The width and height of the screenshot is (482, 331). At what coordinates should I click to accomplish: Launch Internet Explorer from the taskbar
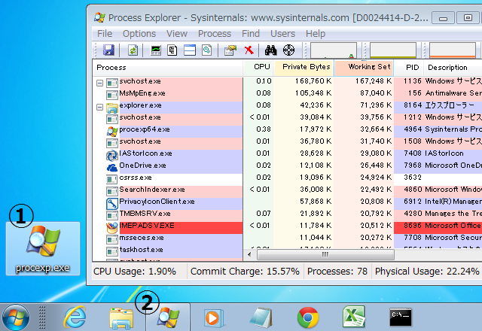[75, 317]
